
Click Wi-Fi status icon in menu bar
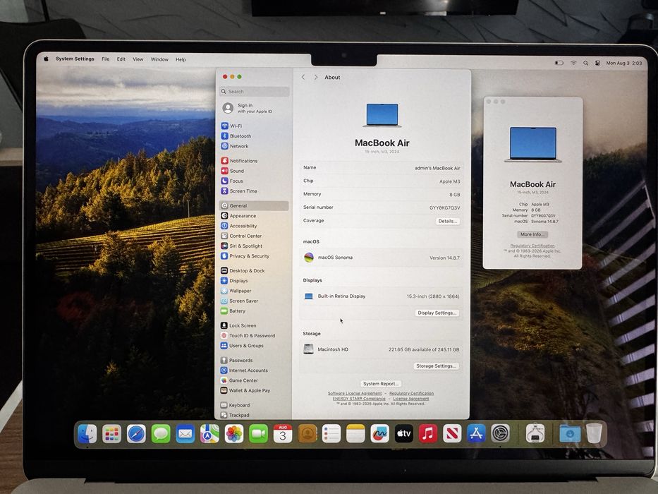click(573, 63)
